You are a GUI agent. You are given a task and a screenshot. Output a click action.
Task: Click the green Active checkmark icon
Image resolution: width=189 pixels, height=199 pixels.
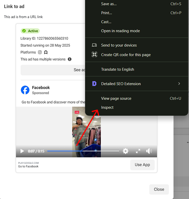pos(24,31)
